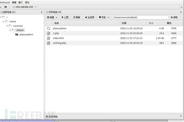The height and width of the screenshot is (122, 184).
Task: Collapse the home tree node toggle
Action: pyautogui.click(x=4, y=22)
